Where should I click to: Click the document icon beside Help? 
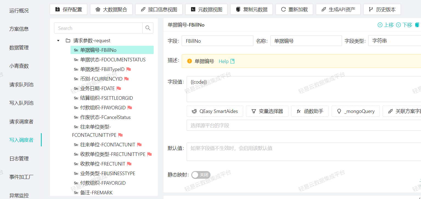pyautogui.click(x=232, y=61)
